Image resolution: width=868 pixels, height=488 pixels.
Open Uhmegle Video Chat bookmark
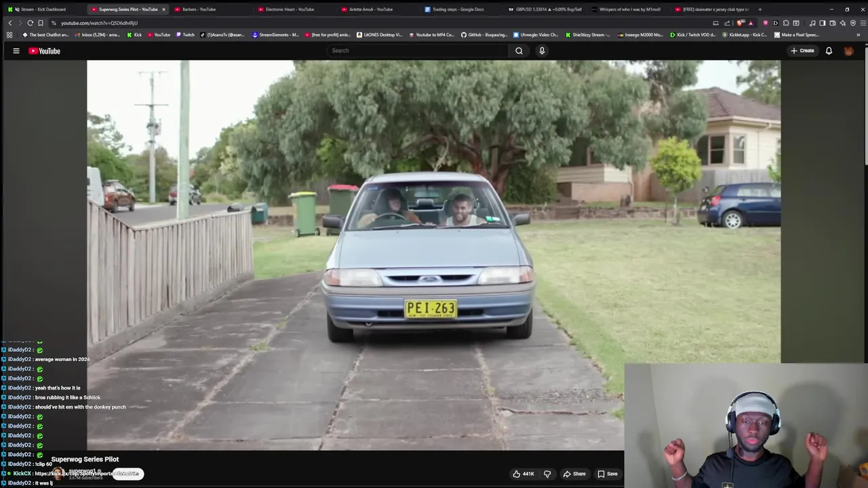pyautogui.click(x=536, y=35)
